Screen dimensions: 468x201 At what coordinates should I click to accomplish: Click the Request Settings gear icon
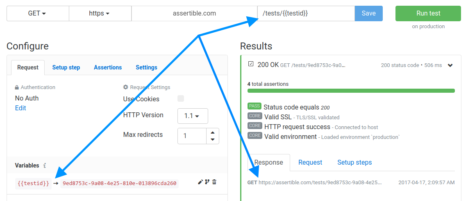coord(126,87)
